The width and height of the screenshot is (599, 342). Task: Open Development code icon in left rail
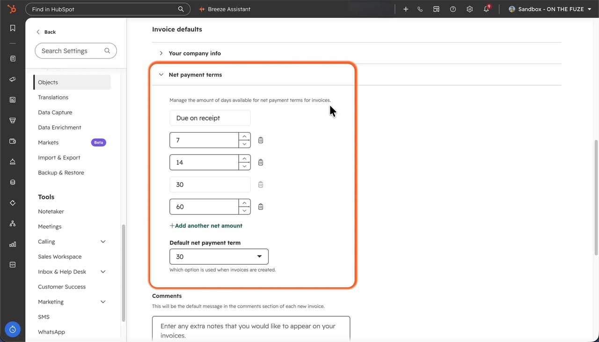point(13,265)
